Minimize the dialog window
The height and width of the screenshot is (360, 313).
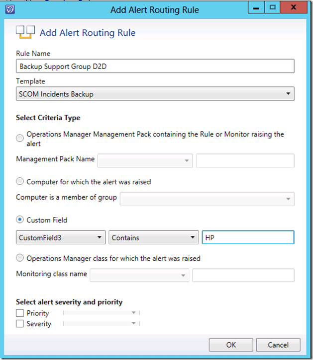pos(257,8)
